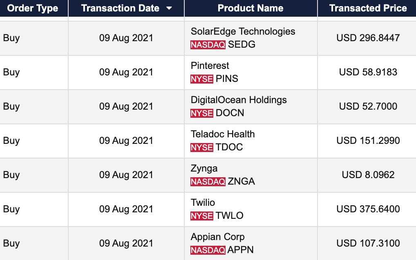Select the DigitalOcean Holdings product name
The image size is (416, 260).
pyautogui.click(x=239, y=100)
